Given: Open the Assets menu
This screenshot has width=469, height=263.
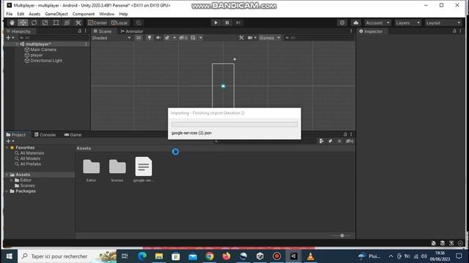Looking at the screenshot, I should [34, 14].
